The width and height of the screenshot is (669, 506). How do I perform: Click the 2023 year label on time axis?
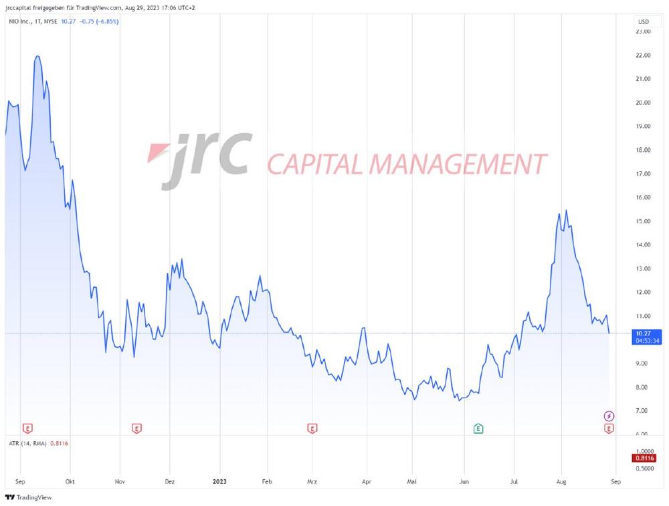coord(219,482)
